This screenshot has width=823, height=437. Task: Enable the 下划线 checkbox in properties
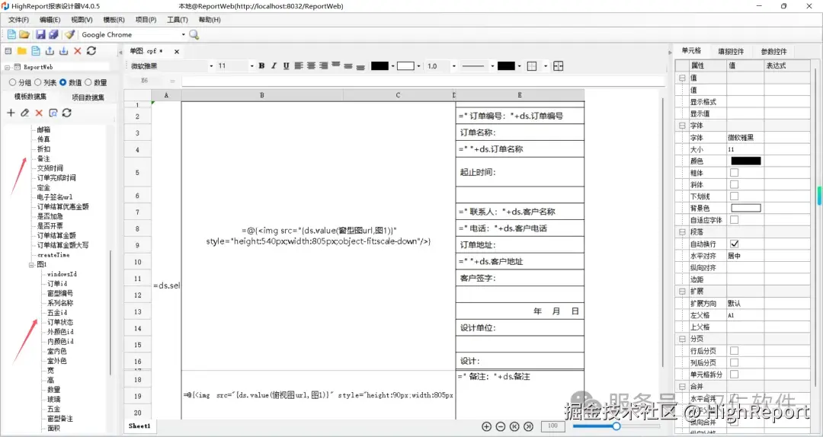pyautogui.click(x=735, y=196)
